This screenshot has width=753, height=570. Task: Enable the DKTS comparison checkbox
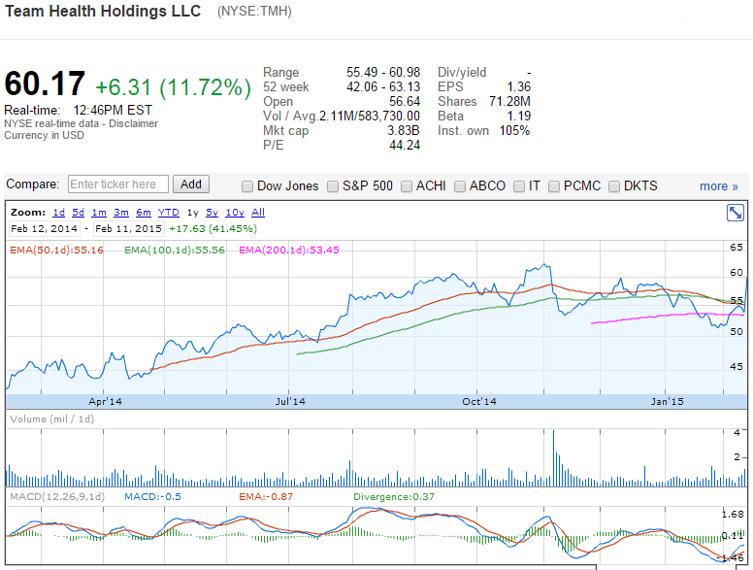point(615,186)
